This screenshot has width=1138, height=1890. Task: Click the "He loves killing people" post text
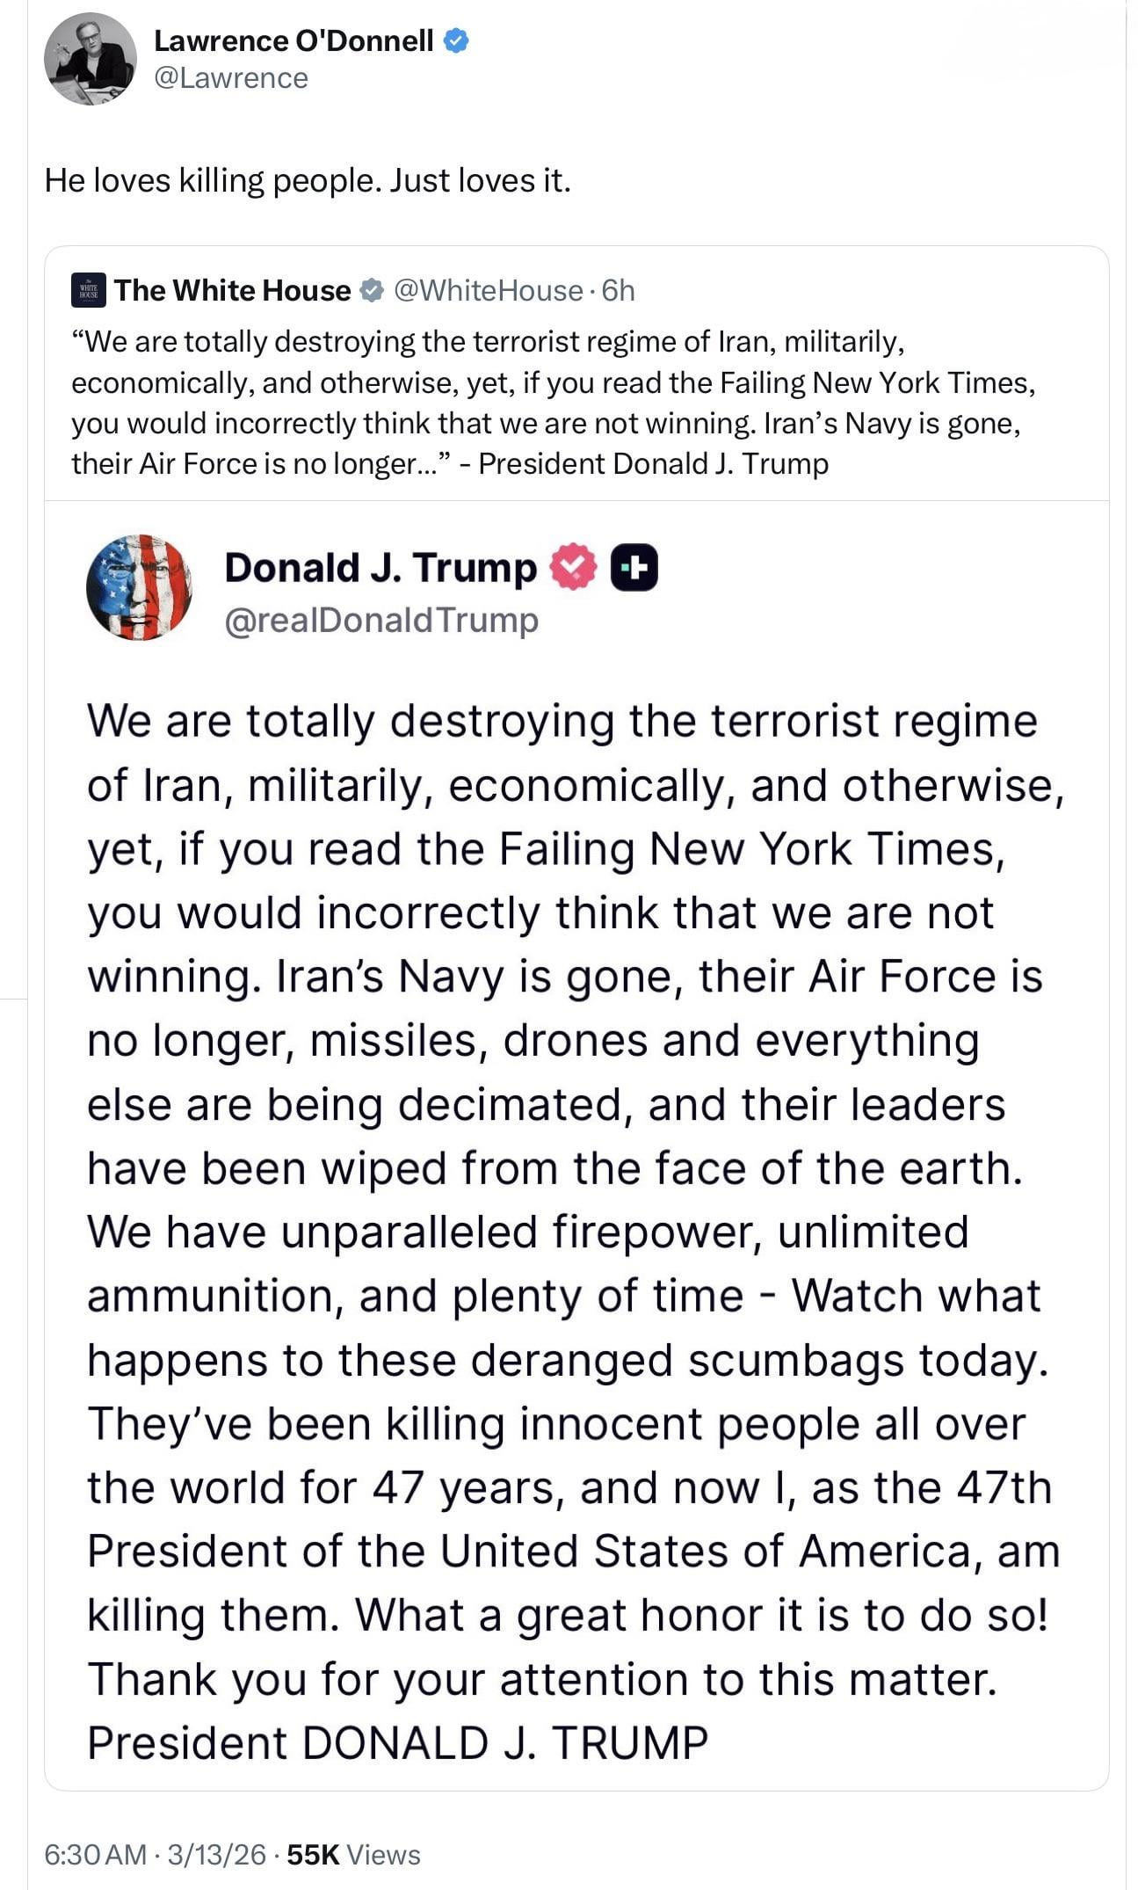[308, 180]
